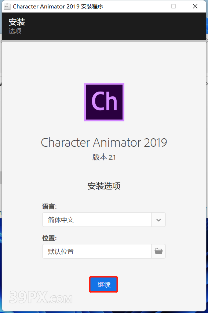Minimize the installer window
The width and height of the screenshot is (208, 313).
pos(152,6)
